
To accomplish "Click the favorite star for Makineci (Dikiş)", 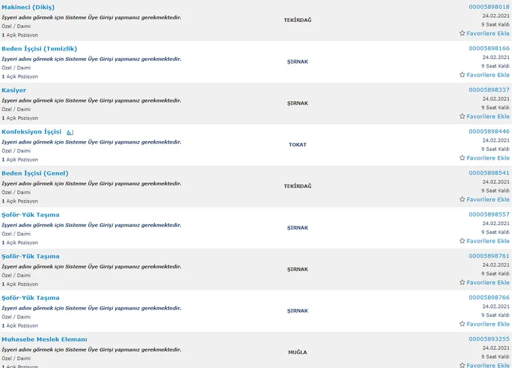I will tap(462, 33).
